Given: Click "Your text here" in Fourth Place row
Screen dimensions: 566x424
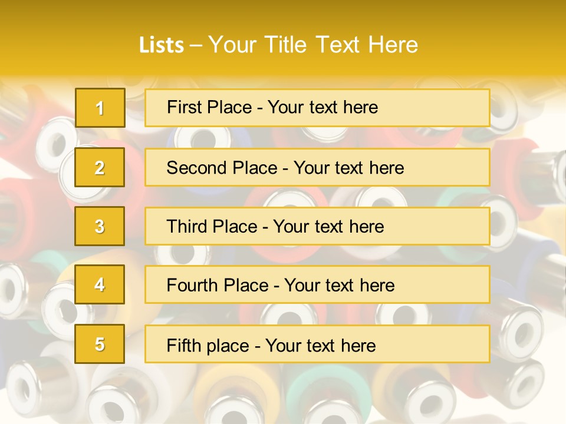Looking at the screenshot, I should tap(340, 286).
